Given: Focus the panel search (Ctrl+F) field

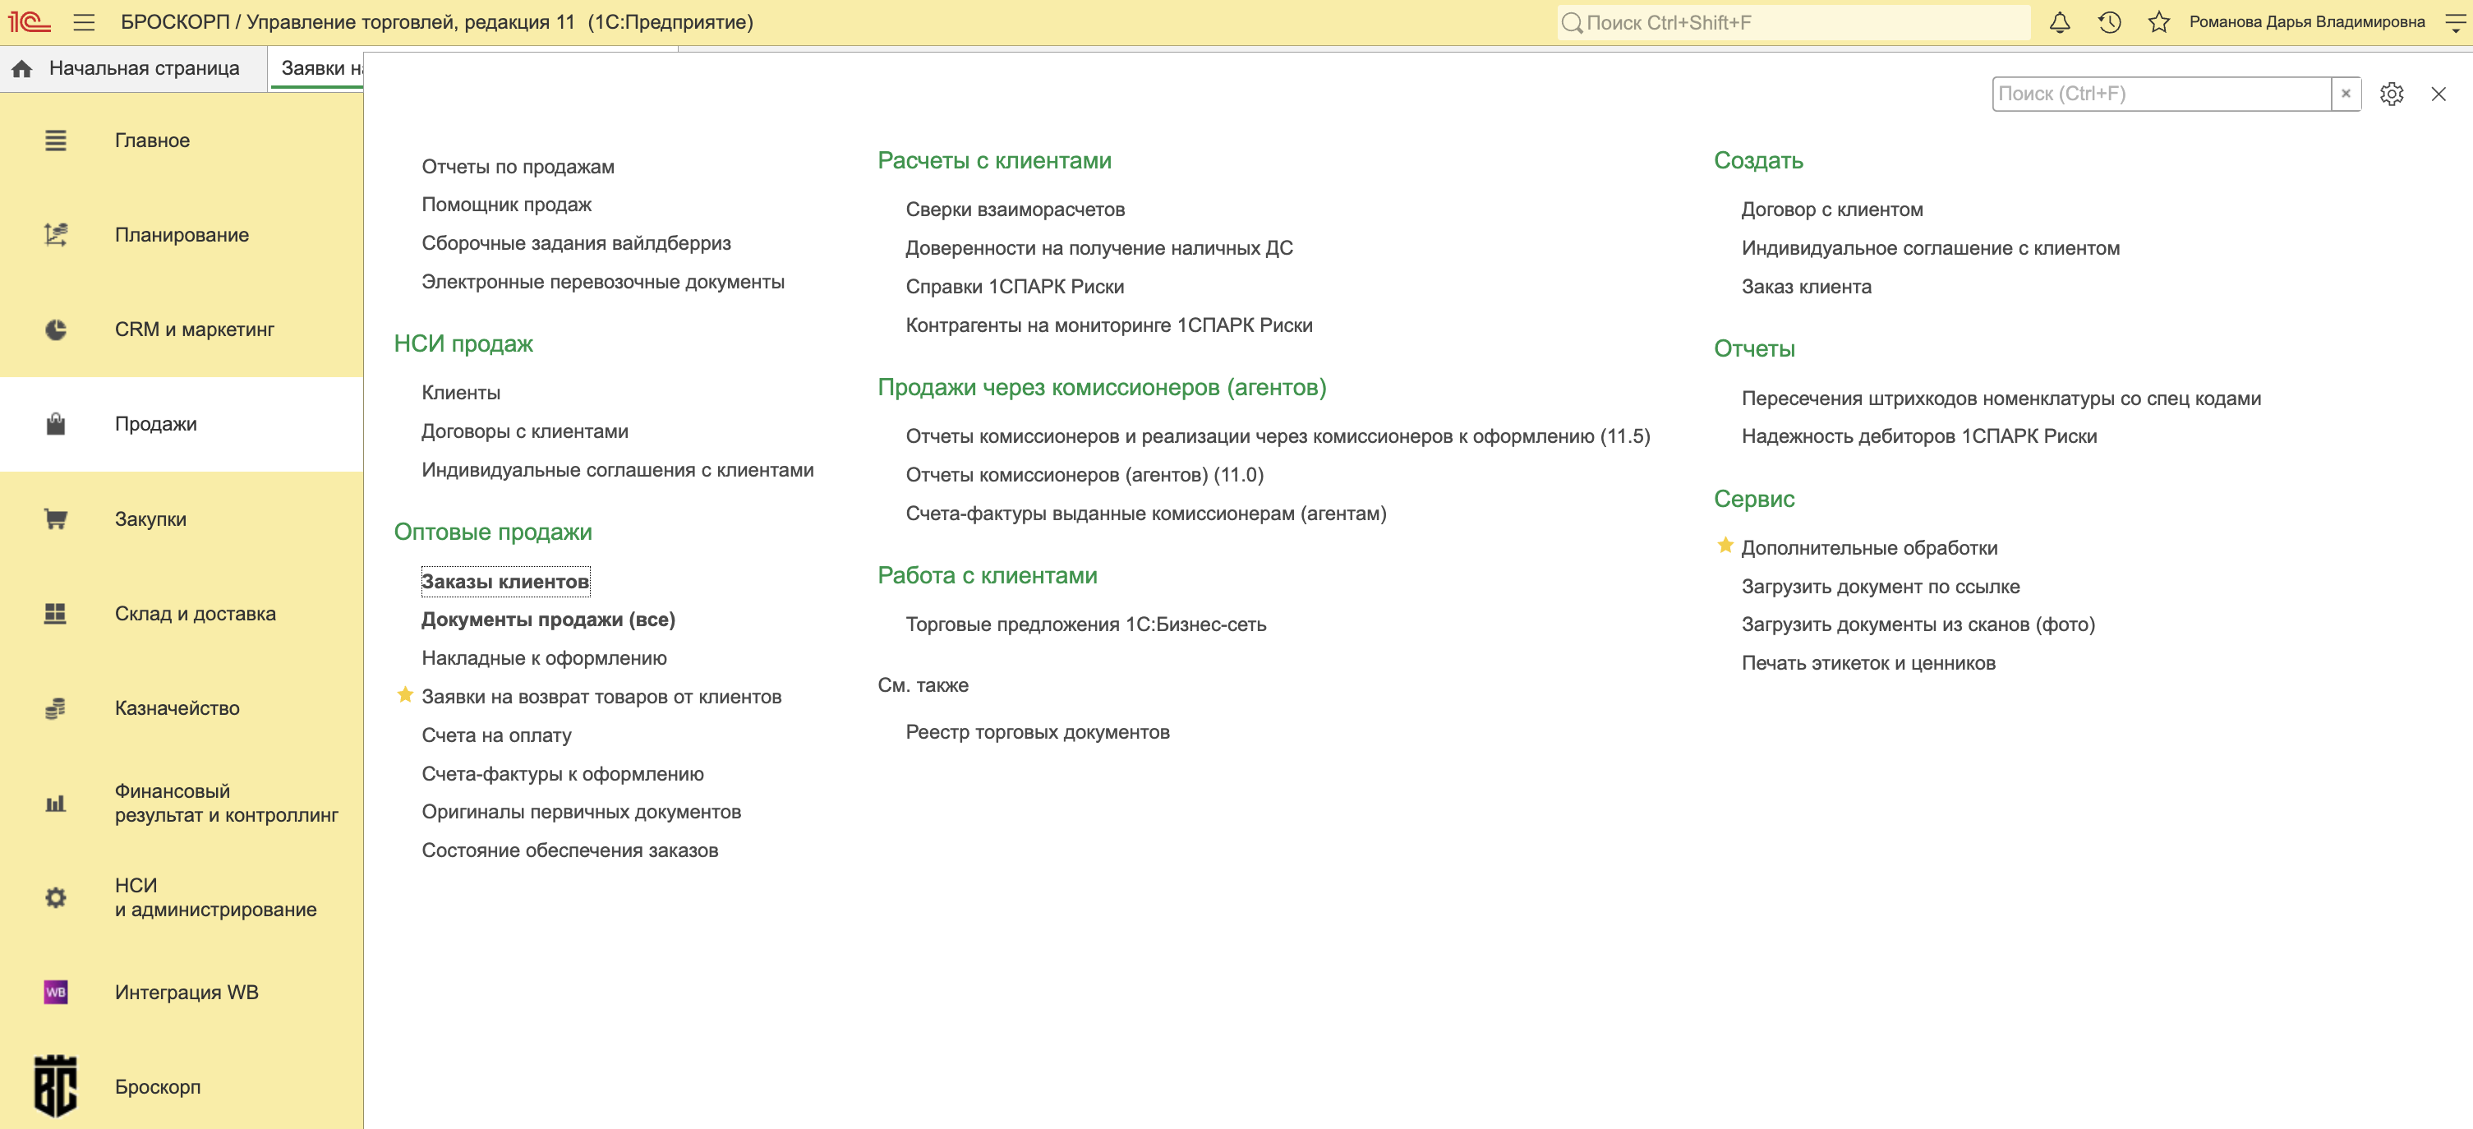Looking at the screenshot, I should tap(2162, 94).
